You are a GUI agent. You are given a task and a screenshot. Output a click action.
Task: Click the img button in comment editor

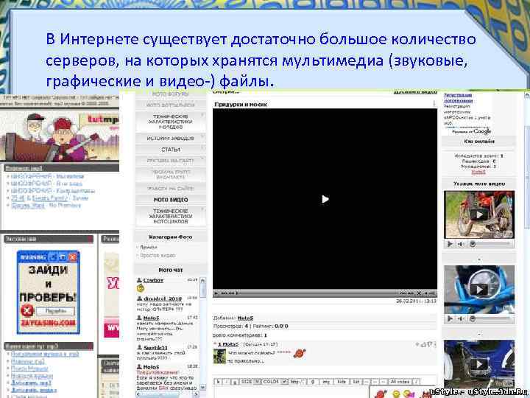click(326, 382)
